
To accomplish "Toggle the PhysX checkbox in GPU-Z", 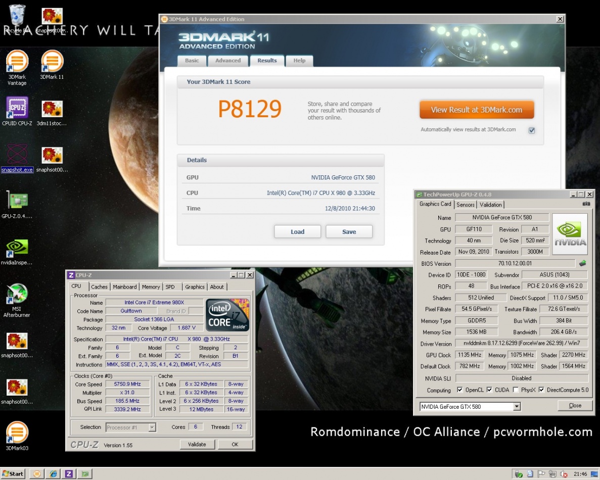I will [x=516, y=390].
